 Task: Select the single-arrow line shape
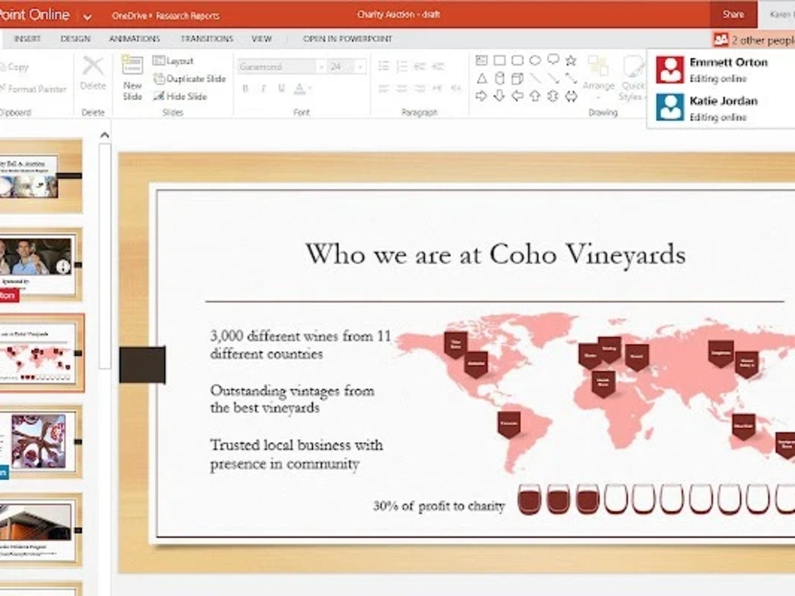click(x=553, y=79)
